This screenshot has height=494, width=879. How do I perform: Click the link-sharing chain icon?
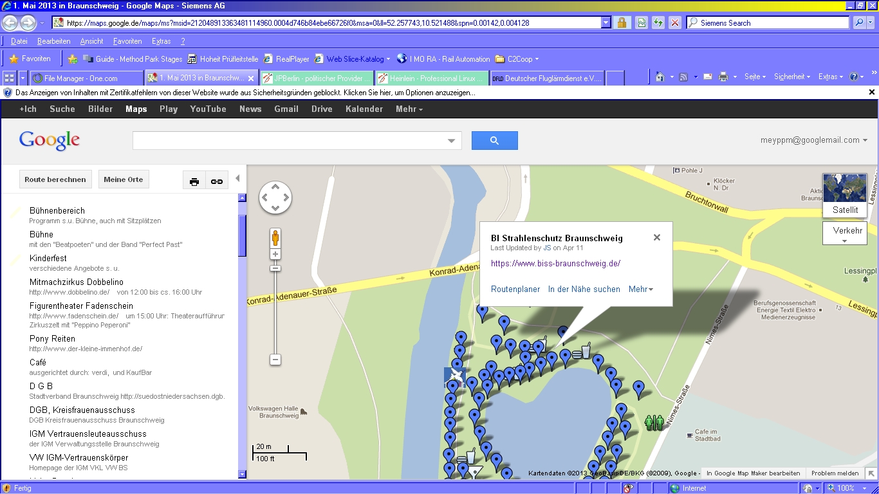[x=217, y=181]
